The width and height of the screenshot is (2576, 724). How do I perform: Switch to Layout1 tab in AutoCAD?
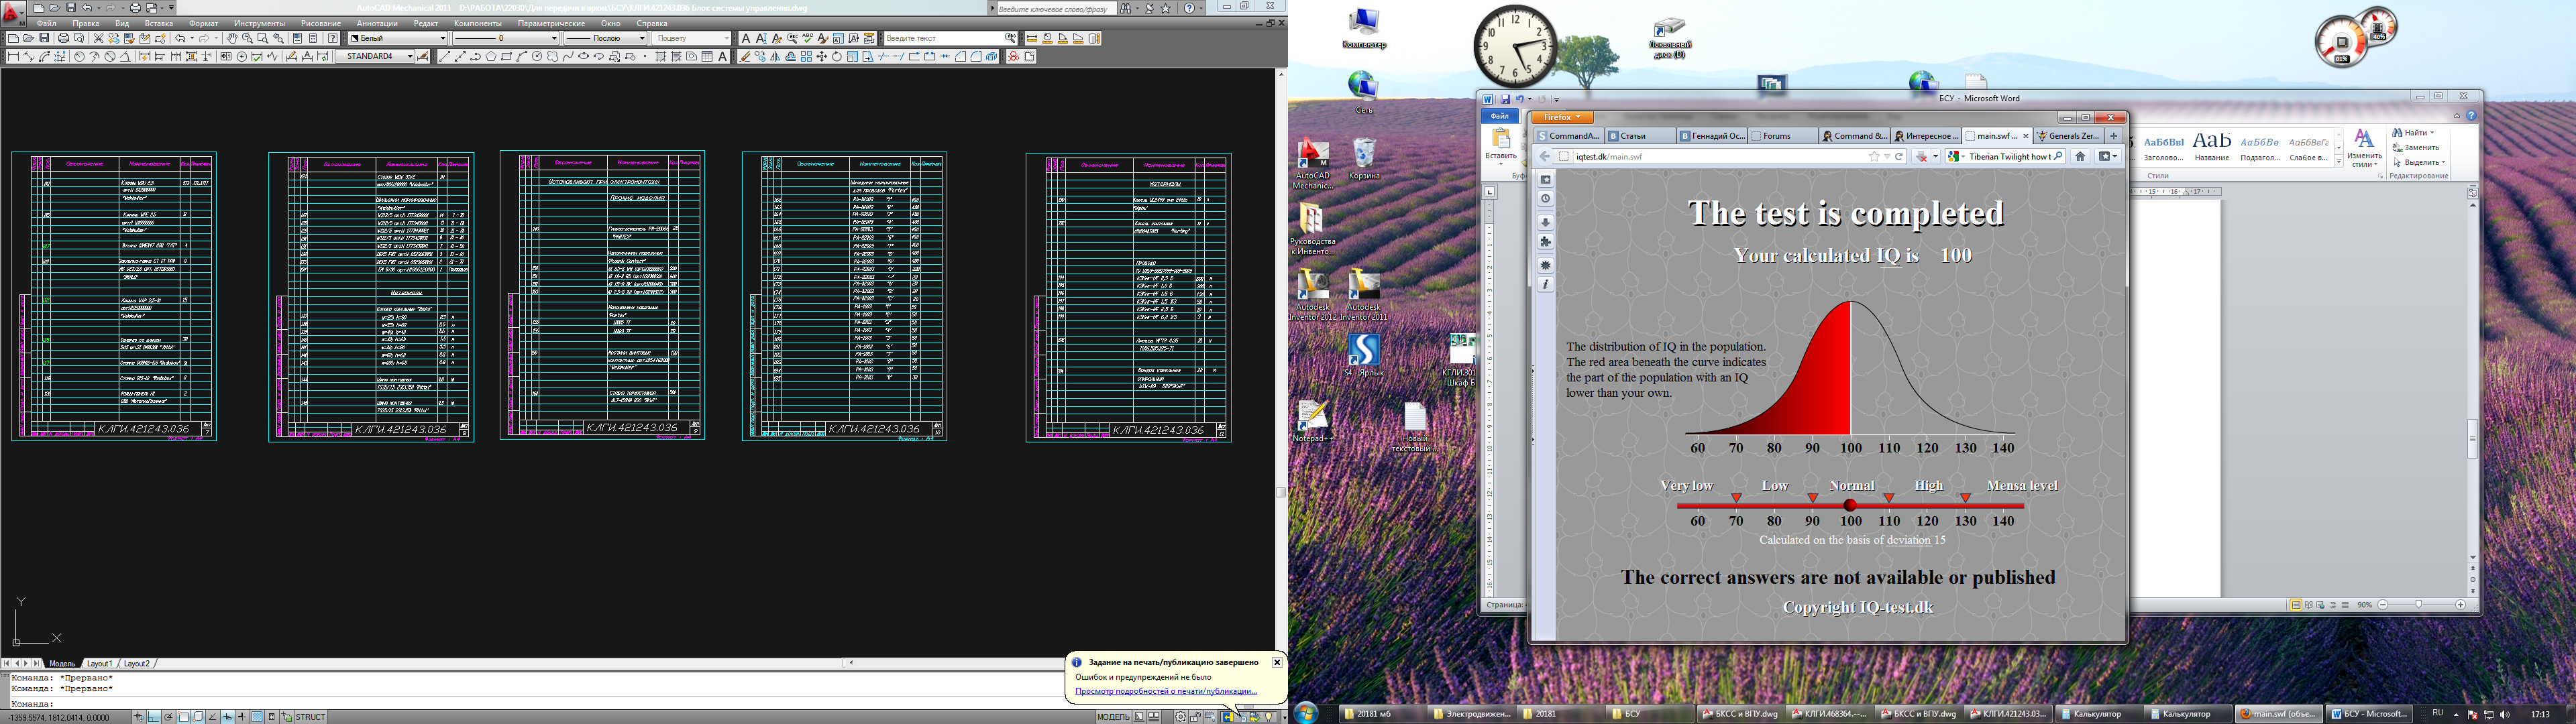99,664
